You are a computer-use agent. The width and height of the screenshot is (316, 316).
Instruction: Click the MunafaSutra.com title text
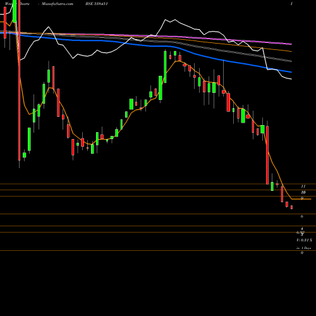pos(58,4)
